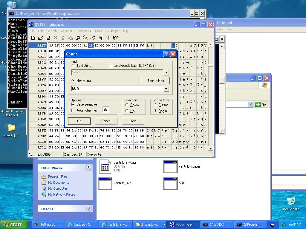This screenshot has width=306, height=229.
Task: Select the Up direction radio button
Action: click(x=127, y=111)
